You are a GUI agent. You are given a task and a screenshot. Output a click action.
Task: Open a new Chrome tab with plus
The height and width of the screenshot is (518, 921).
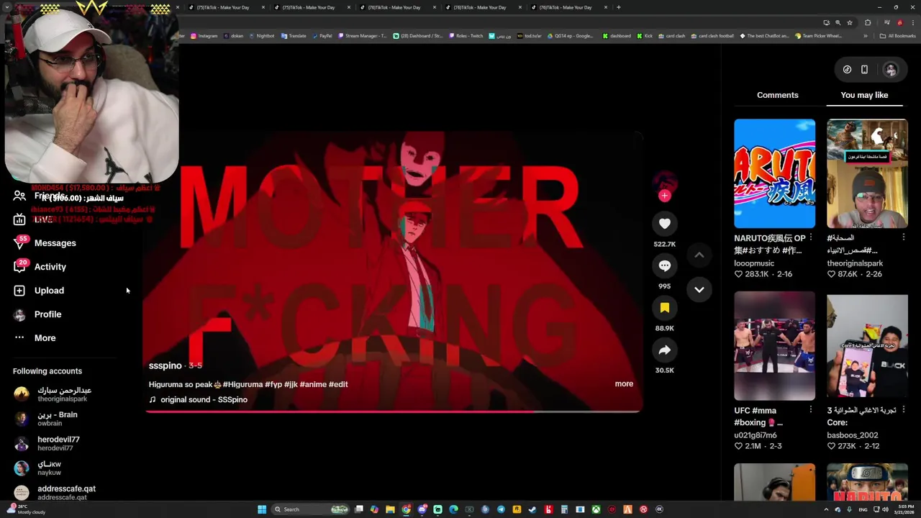pyautogui.click(x=618, y=7)
